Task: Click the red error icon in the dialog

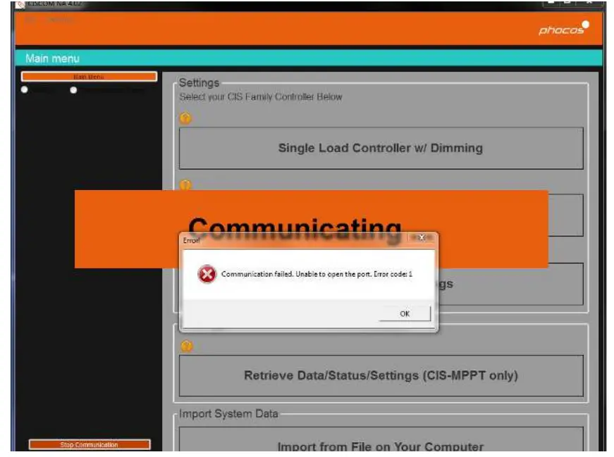Action: coord(207,274)
